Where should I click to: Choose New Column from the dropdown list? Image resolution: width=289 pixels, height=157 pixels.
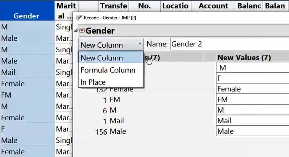[111, 58]
